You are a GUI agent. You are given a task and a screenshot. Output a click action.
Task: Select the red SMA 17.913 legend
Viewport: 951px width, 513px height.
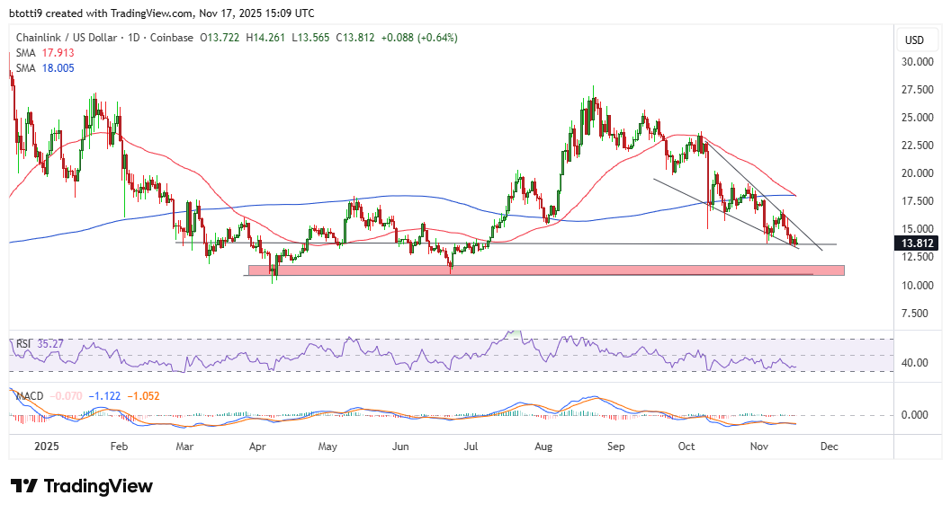(x=37, y=52)
